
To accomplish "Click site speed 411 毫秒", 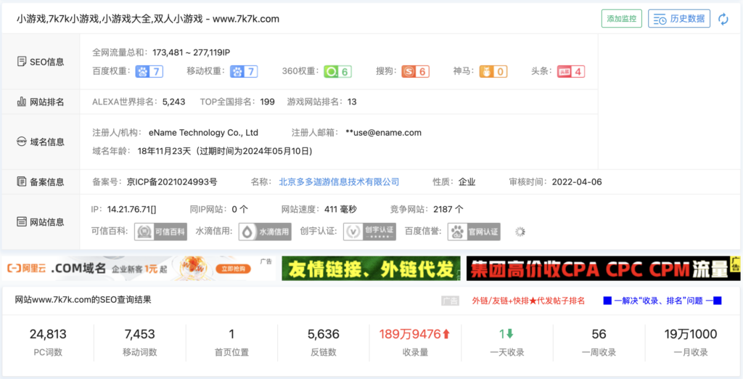I will point(341,209).
